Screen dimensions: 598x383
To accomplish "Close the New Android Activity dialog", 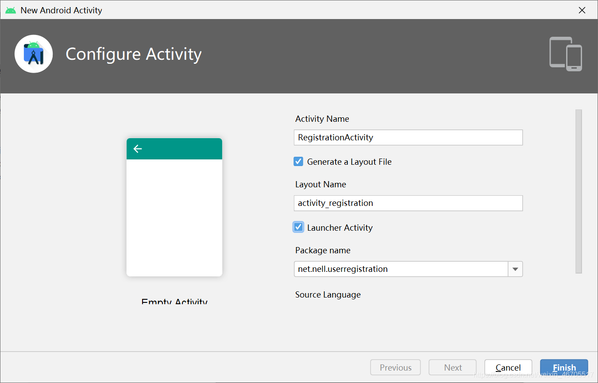I will pos(582,10).
